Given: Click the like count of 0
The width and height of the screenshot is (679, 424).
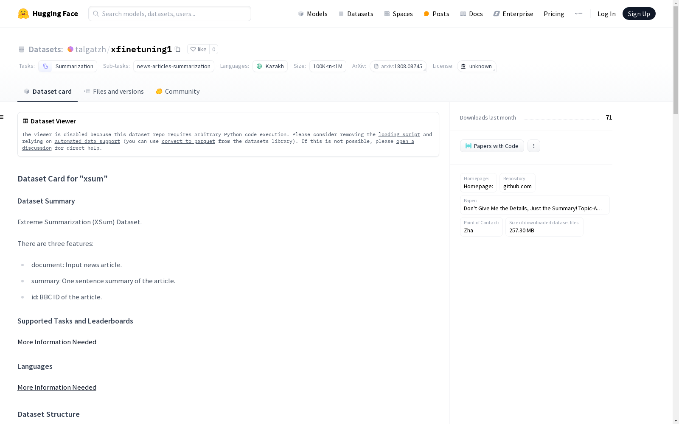Looking at the screenshot, I should click(213, 49).
